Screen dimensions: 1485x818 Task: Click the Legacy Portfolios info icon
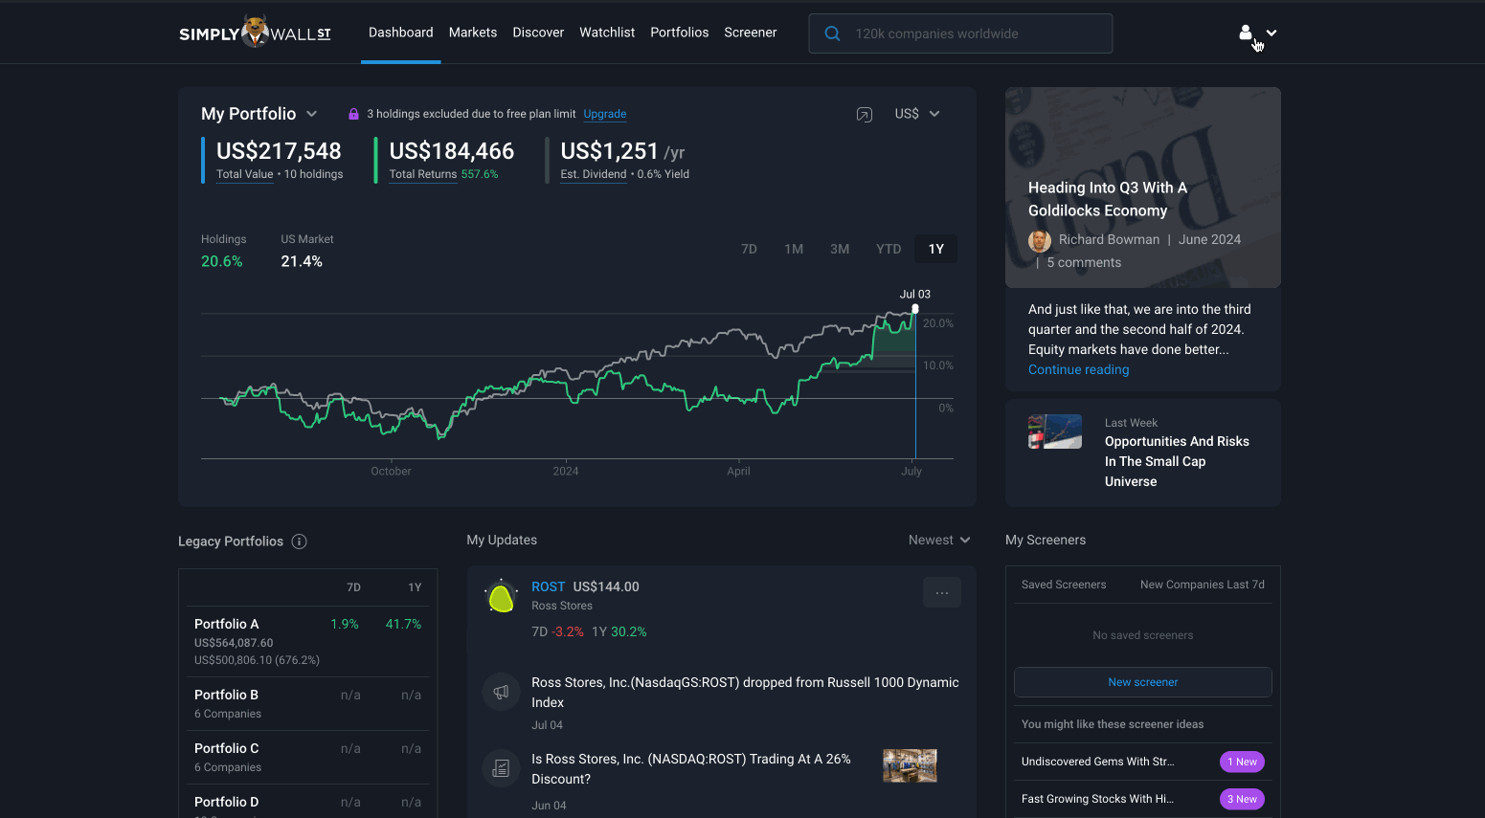(x=299, y=542)
